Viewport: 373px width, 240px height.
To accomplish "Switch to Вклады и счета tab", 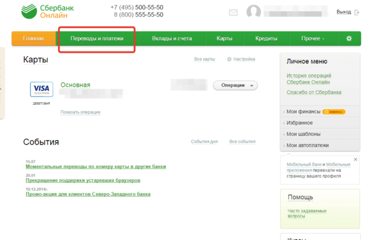I will pos(172,39).
